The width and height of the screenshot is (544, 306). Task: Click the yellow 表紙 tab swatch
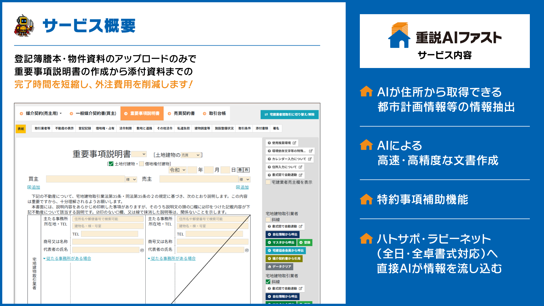(x=21, y=129)
